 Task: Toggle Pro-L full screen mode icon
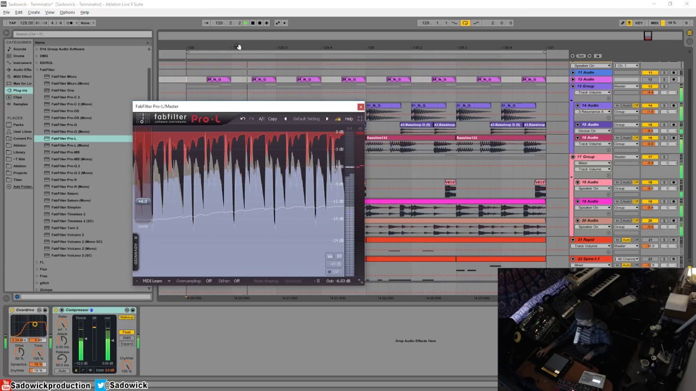click(359, 119)
